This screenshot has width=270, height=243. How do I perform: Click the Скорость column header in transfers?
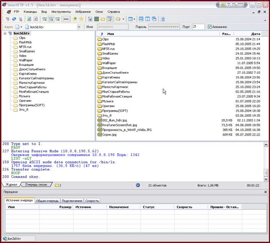click(191, 207)
